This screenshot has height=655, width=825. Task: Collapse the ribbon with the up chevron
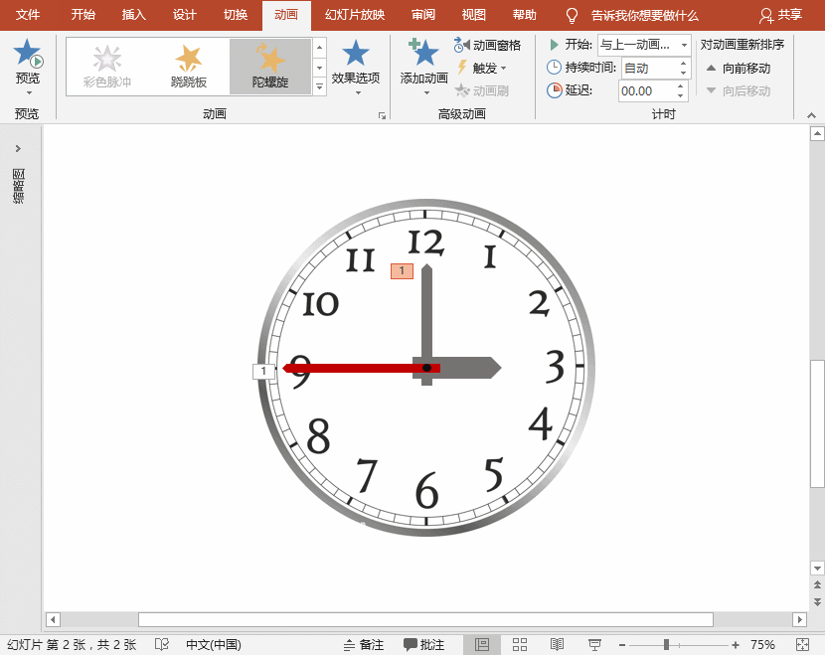click(811, 114)
